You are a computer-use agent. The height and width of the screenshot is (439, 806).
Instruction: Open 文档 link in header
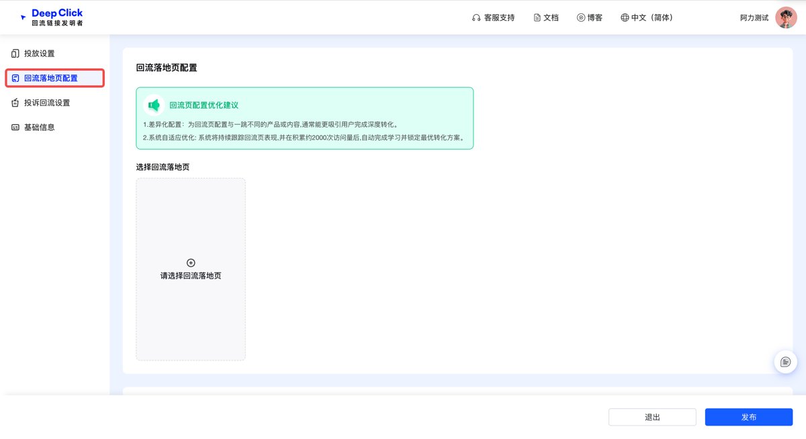(546, 18)
